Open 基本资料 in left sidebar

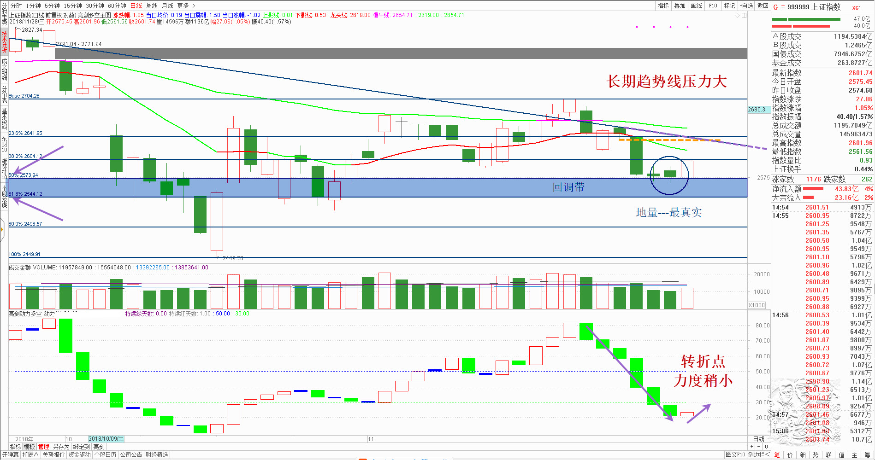[4, 119]
